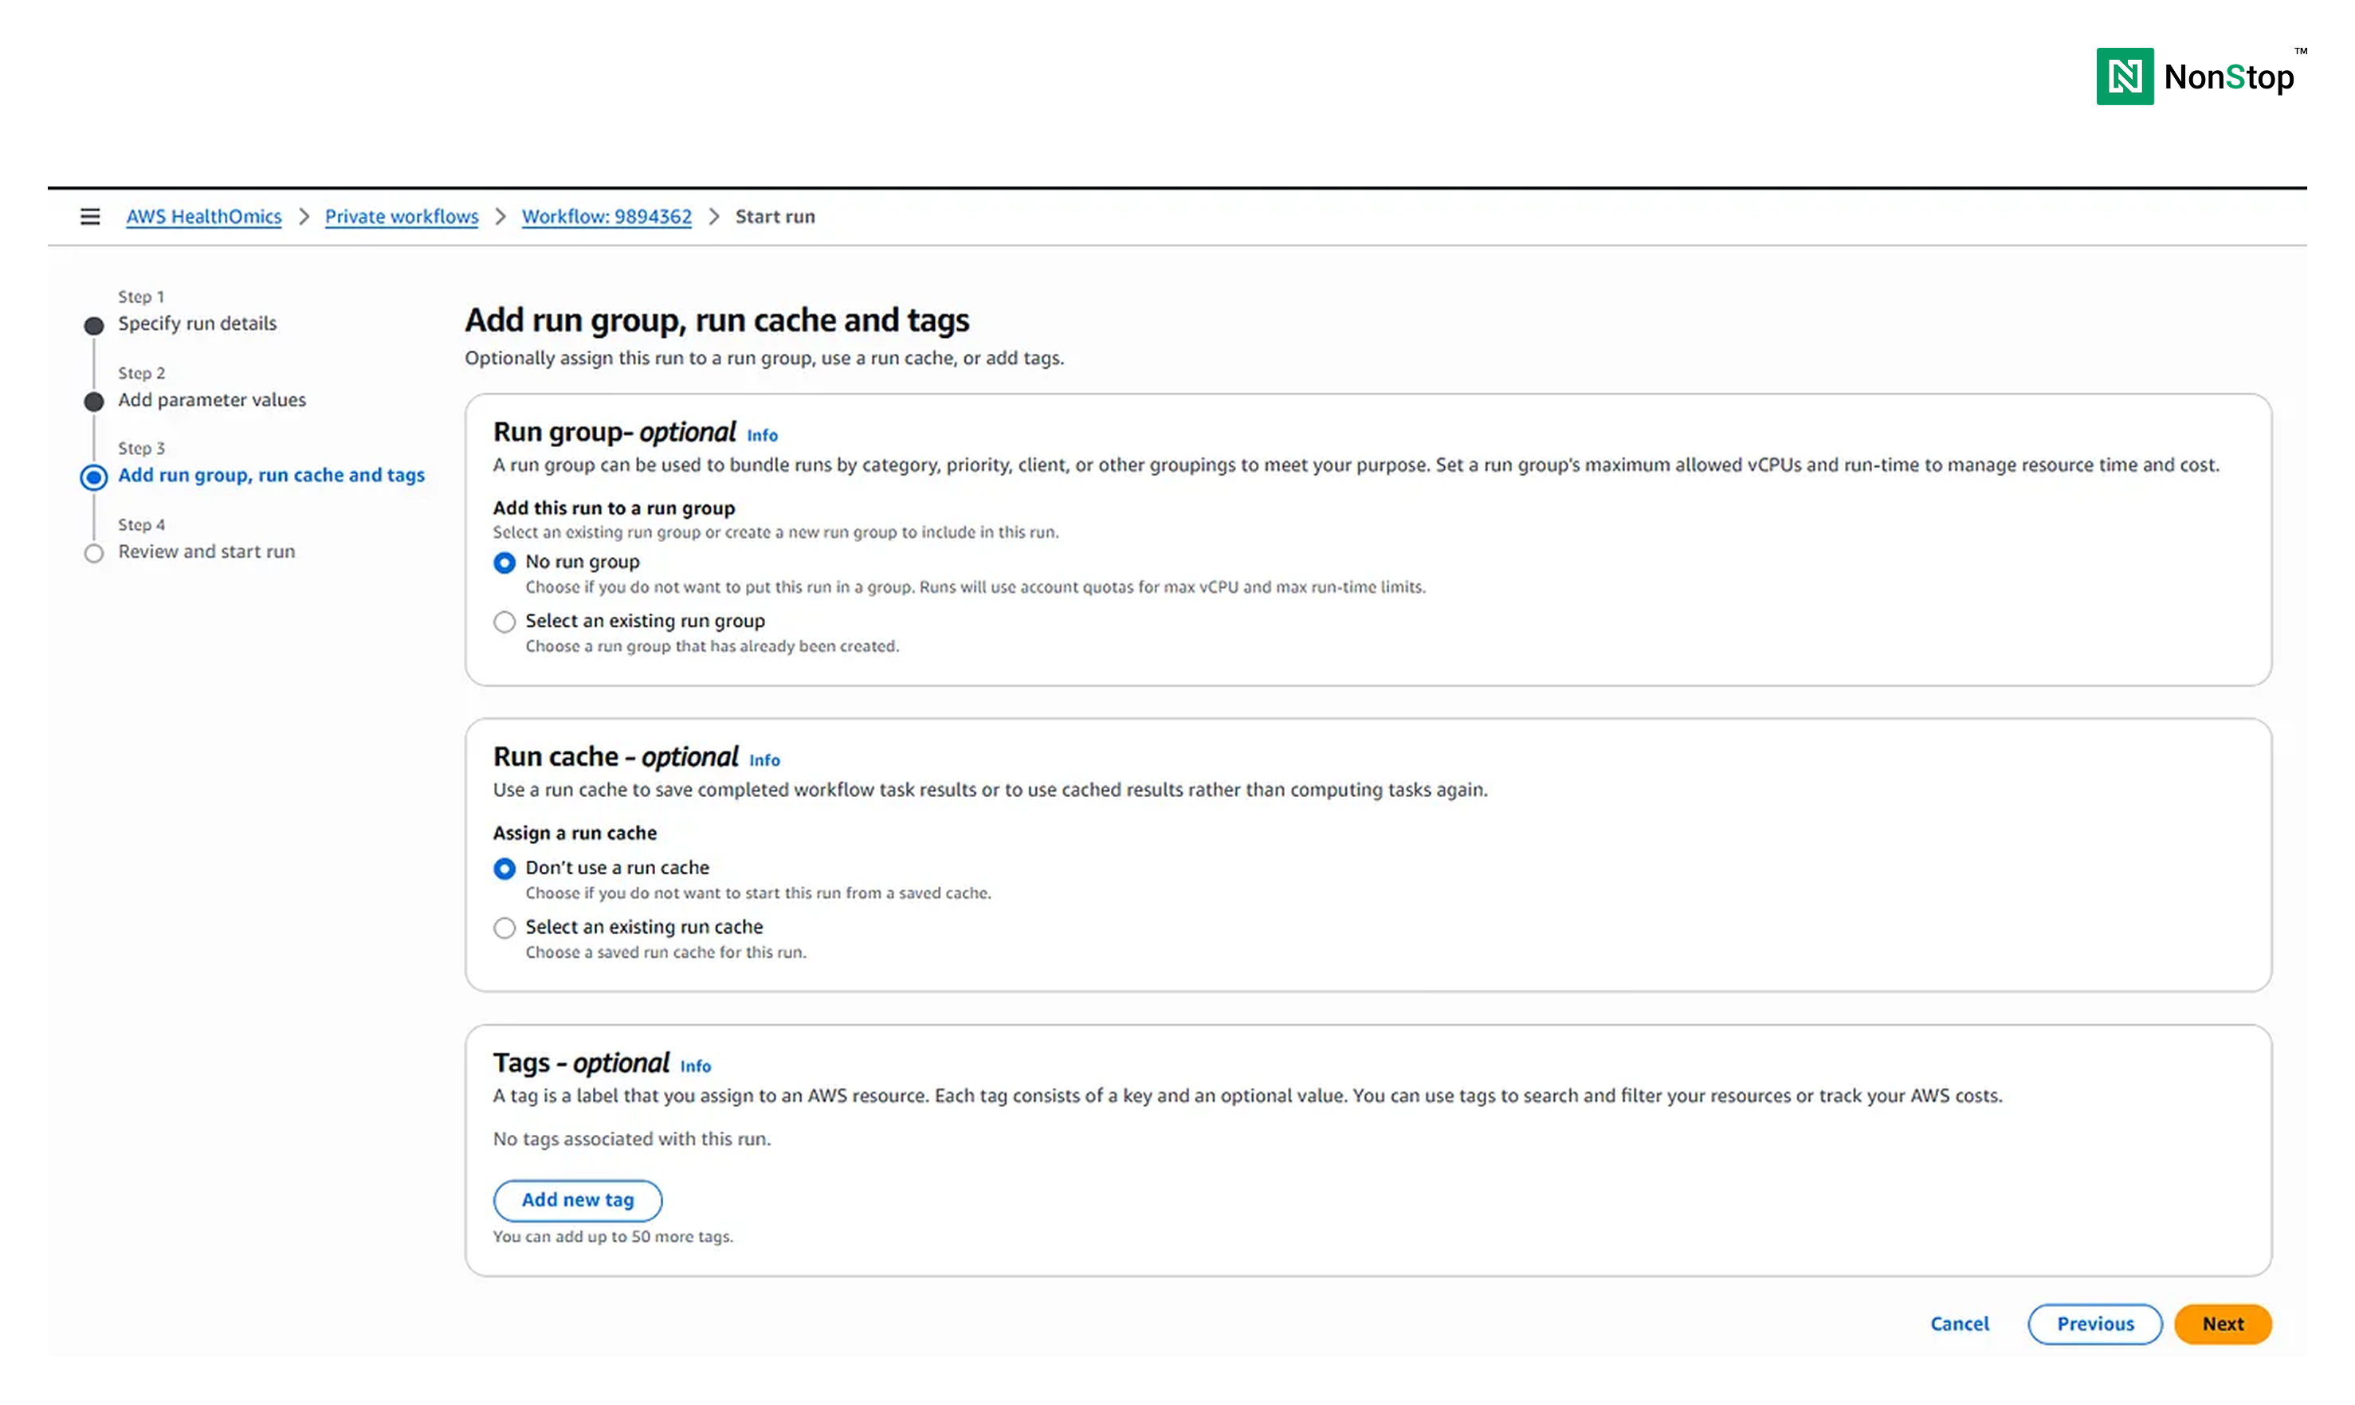Choose Select an existing run cache
The height and width of the screenshot is (1405, 2355).
[x=504, y=928]
